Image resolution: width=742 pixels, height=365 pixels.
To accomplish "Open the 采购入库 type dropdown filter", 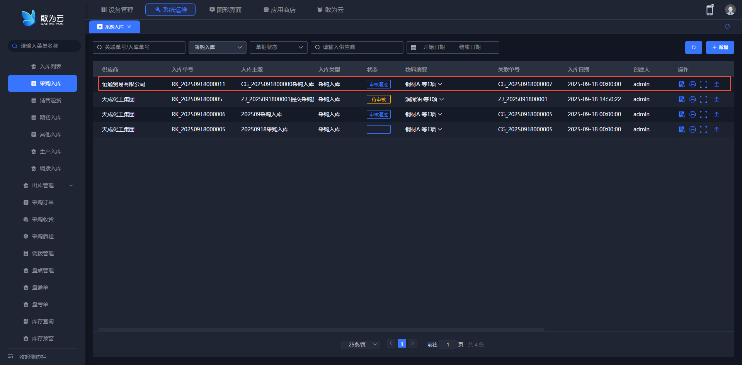I will [x=217, y=48].
